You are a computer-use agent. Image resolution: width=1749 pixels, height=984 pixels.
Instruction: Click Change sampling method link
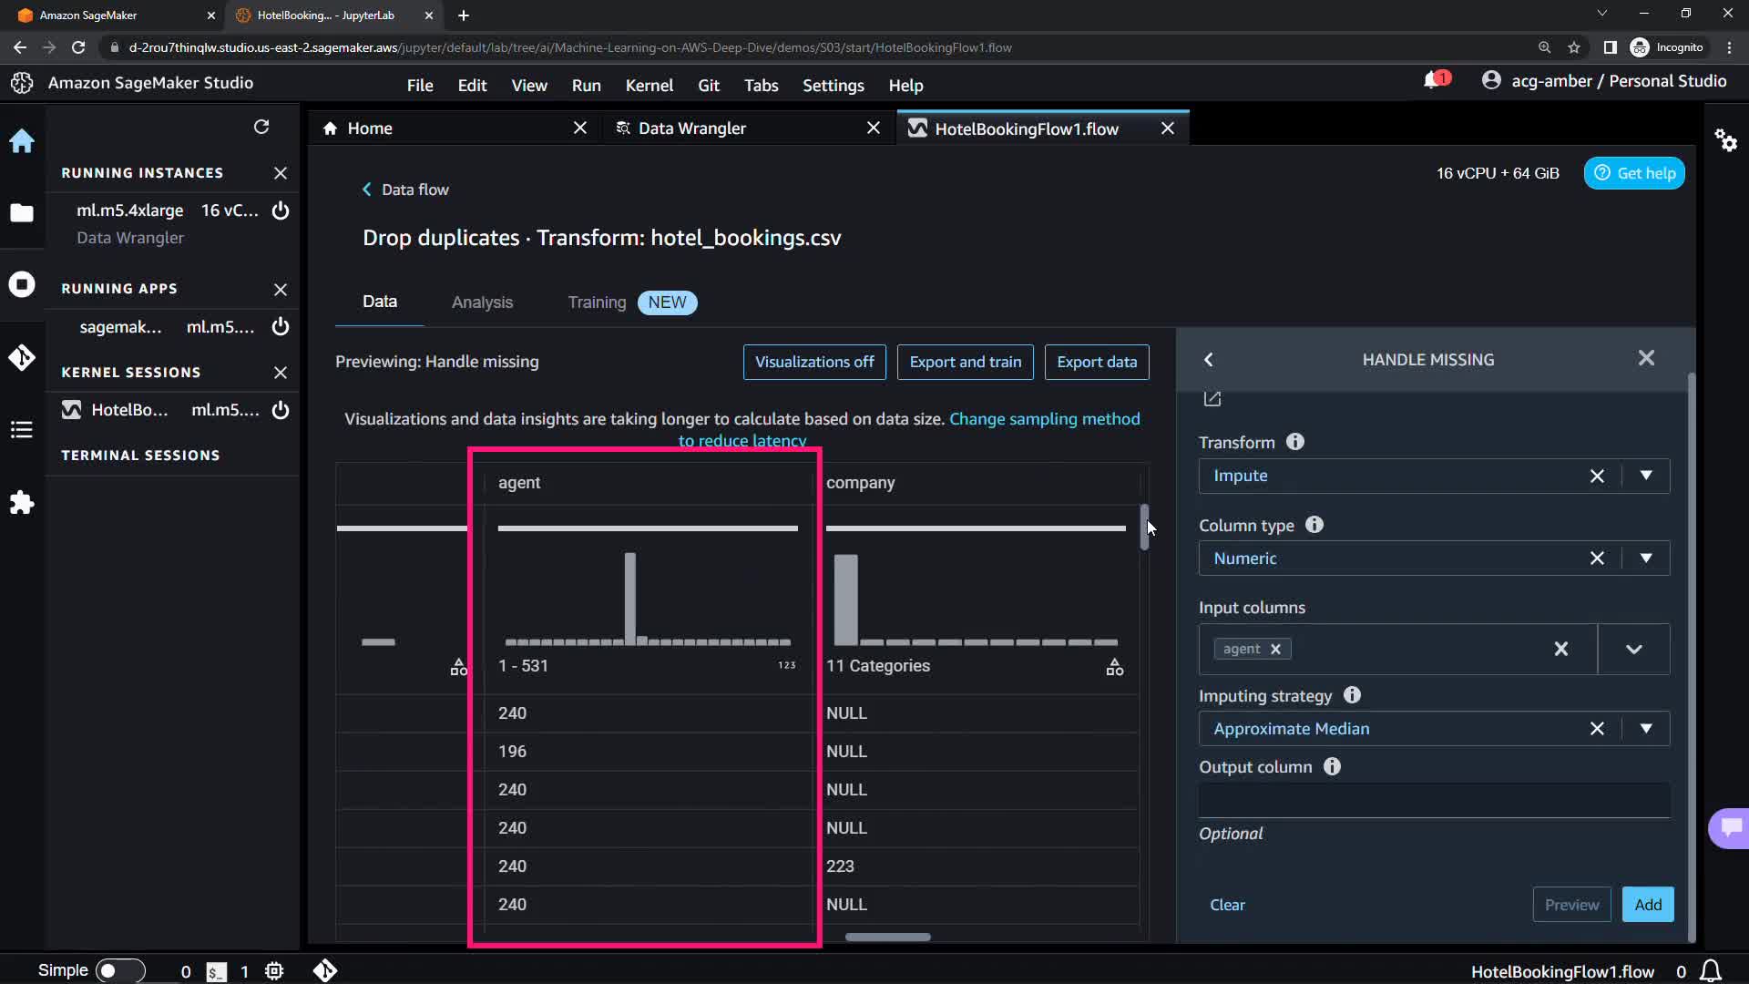1044,419
